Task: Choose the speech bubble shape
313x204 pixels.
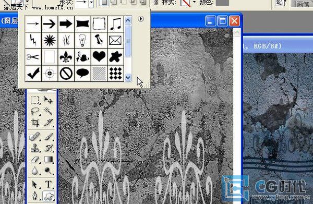Action: click(x=82, y=74)
